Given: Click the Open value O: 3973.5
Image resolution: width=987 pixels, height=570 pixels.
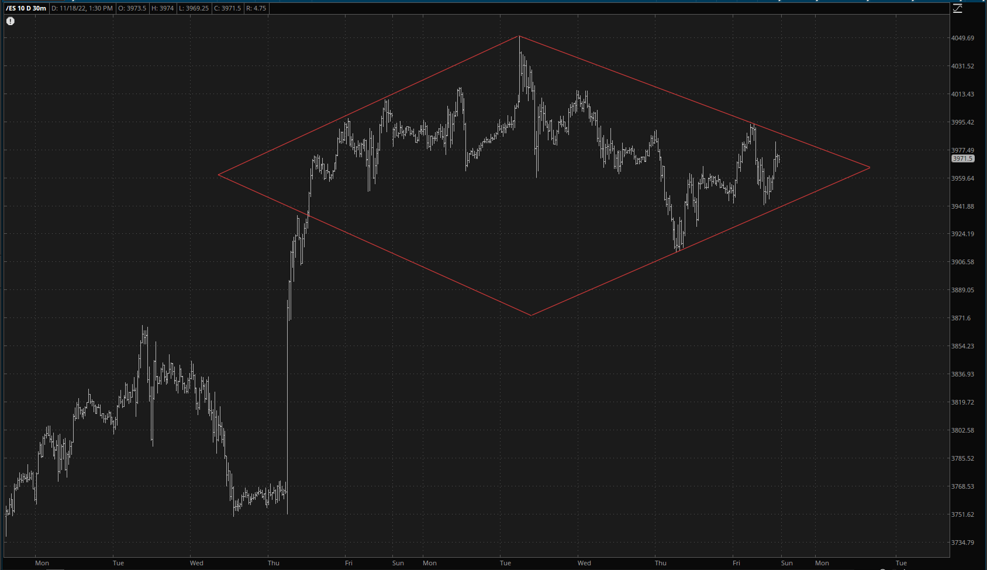Looking at the screenshot, I should (x=132, y=8).
